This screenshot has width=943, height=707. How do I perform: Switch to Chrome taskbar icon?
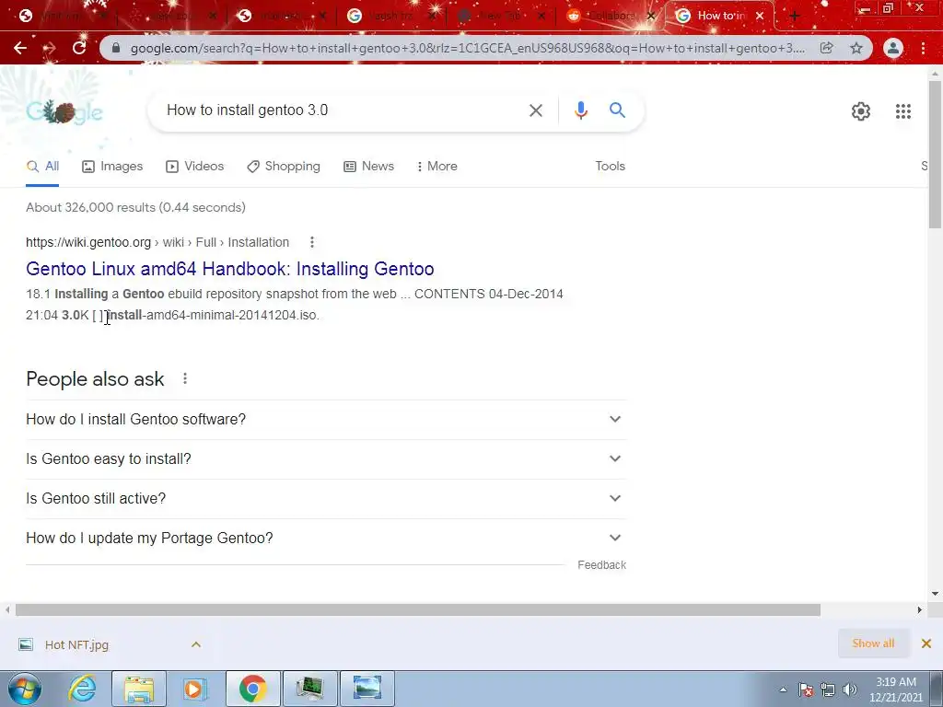pyautogui.click(x=253, y=689)
